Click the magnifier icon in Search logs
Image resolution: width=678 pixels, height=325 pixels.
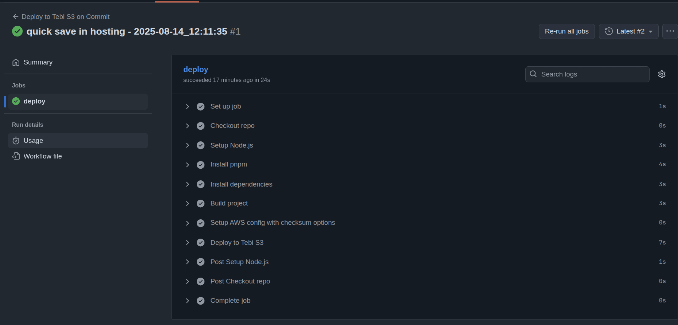click(533, 74)
